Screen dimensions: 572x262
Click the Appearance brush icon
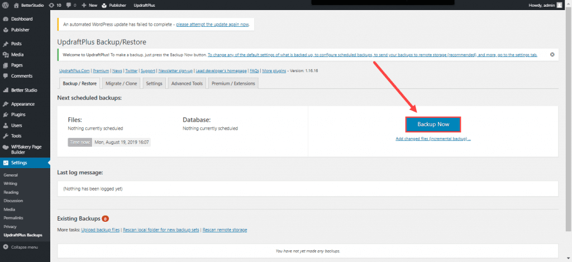coord(6,104)
